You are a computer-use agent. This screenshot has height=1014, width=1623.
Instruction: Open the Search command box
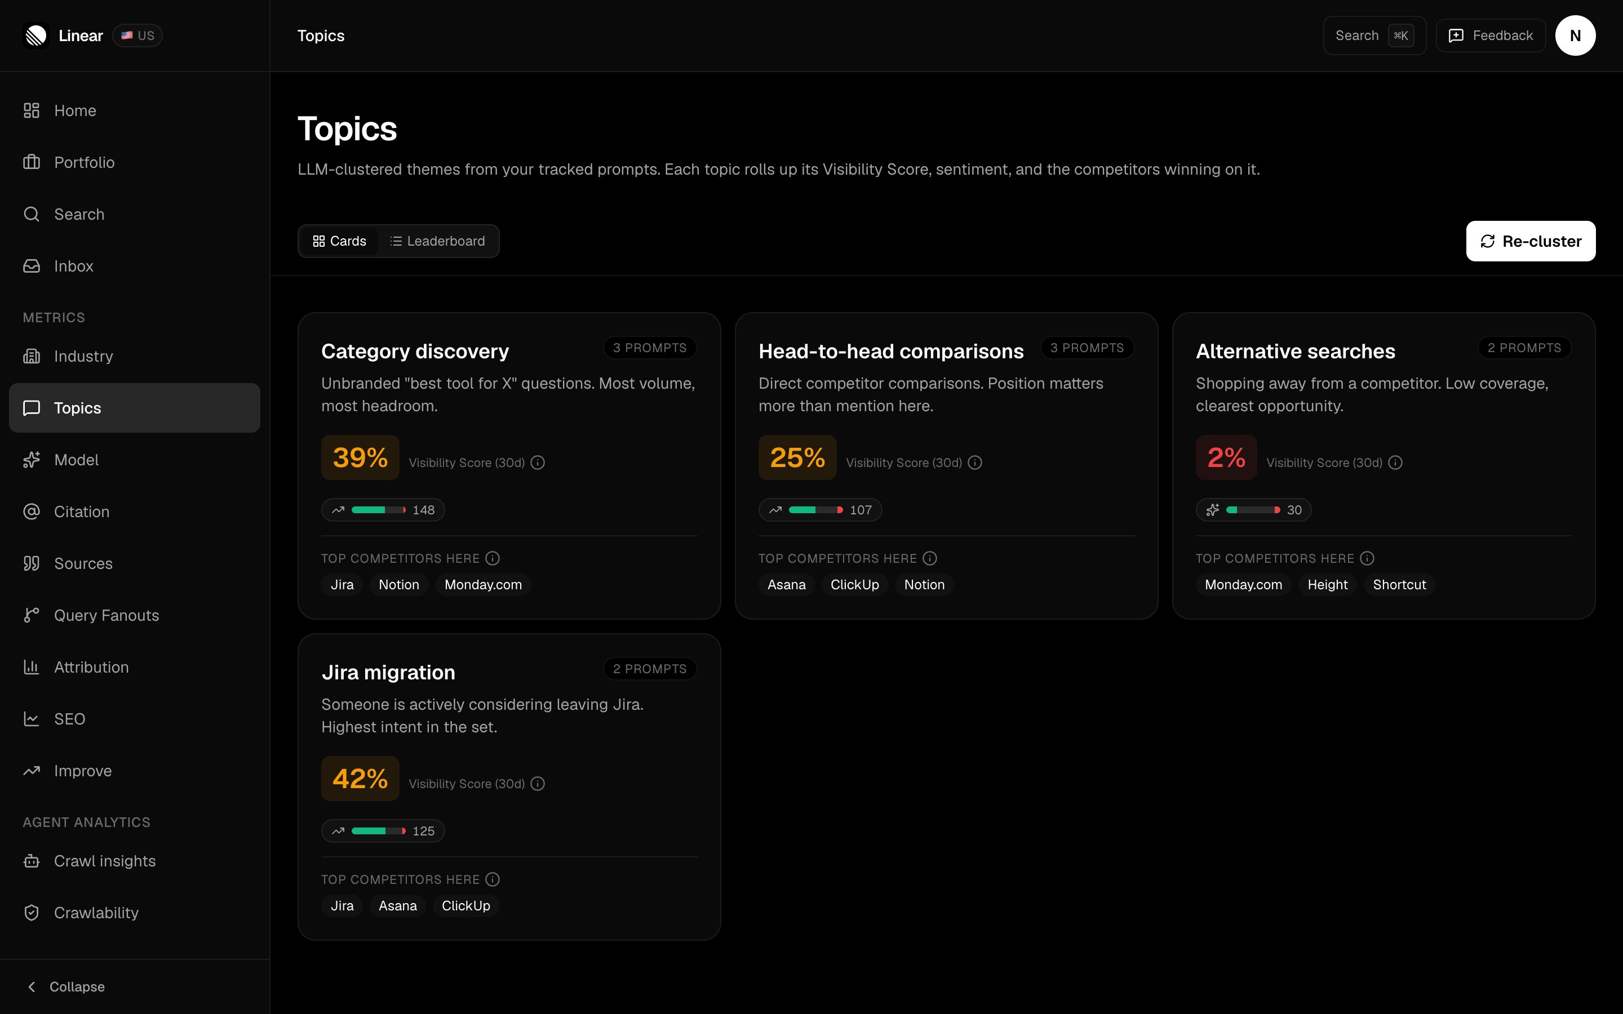click(1374, 35)
